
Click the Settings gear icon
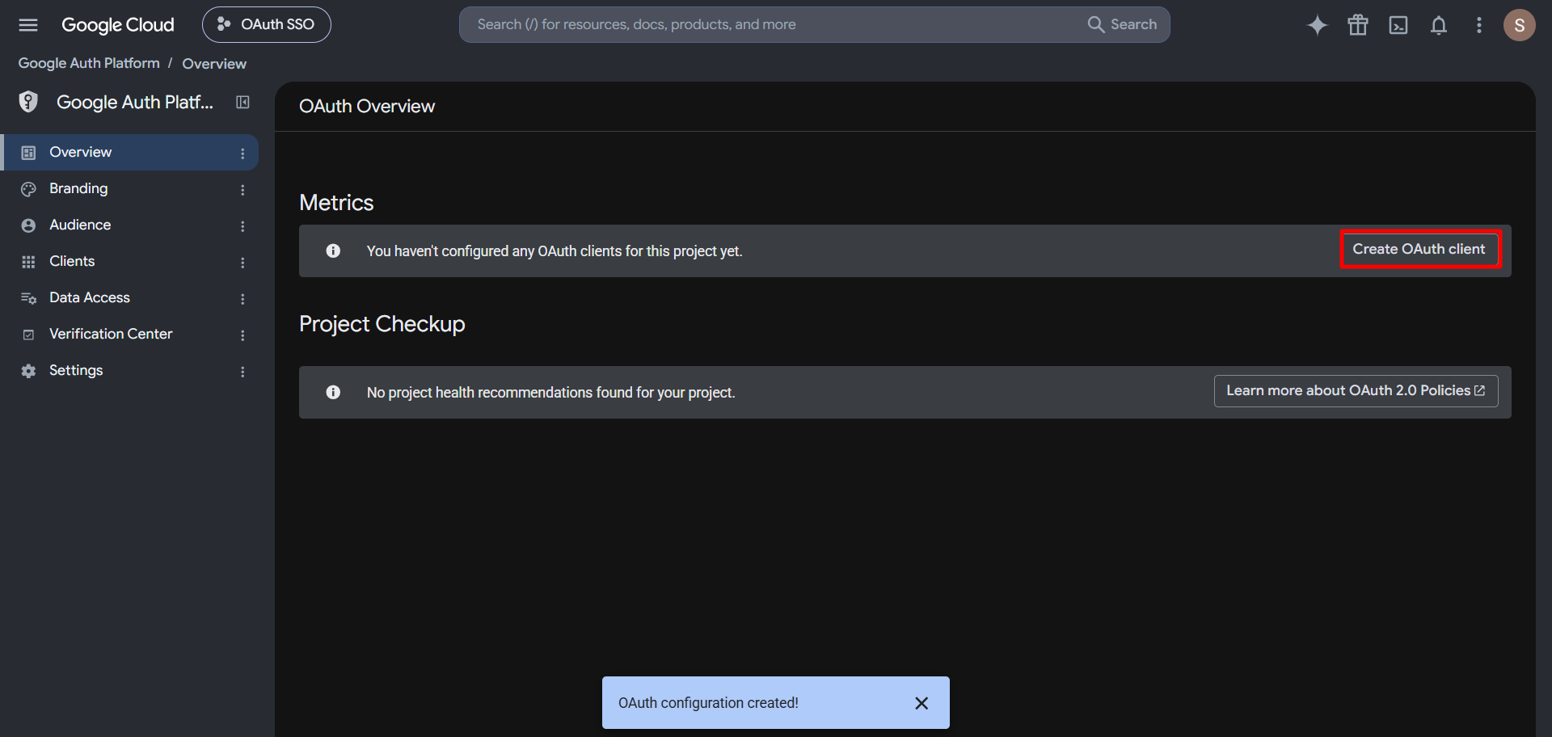point(28,371)
